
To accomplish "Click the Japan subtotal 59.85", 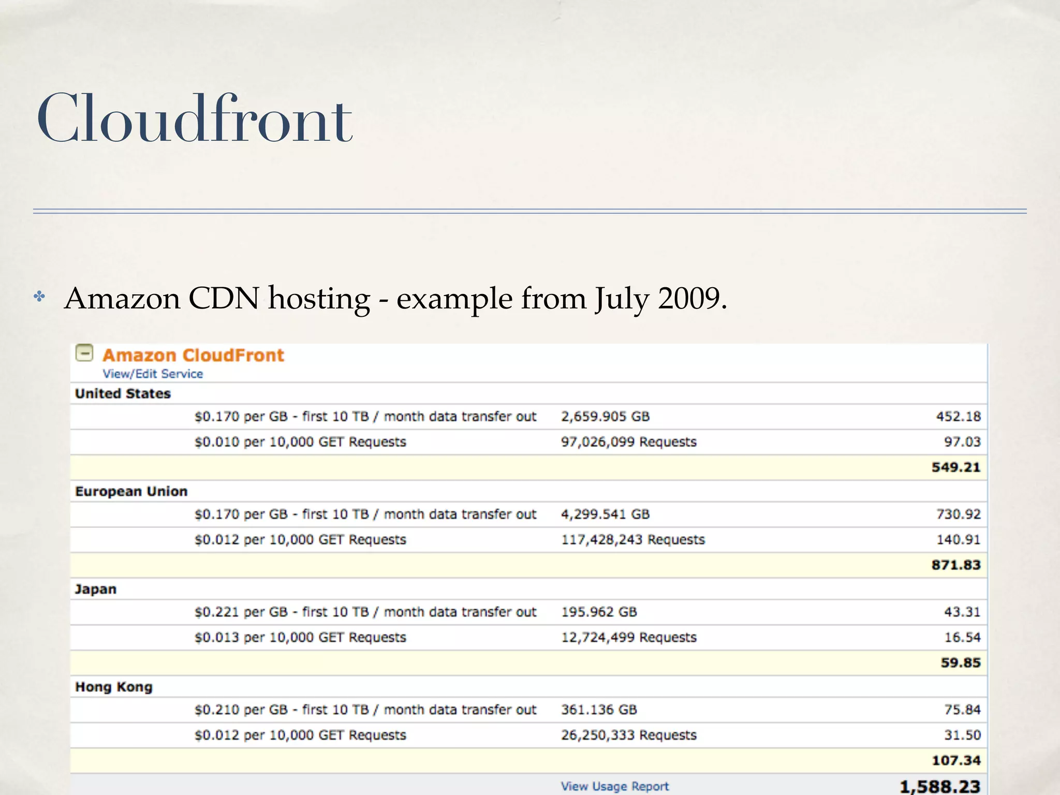I will (x=960, y=663).
